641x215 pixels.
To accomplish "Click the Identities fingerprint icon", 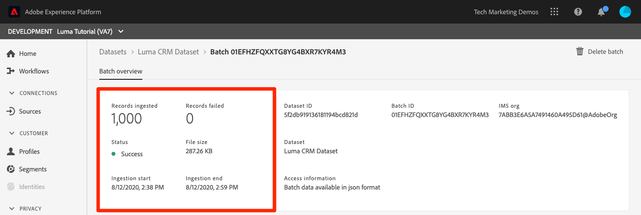I will pyautogui.click(x=11, y=187).
